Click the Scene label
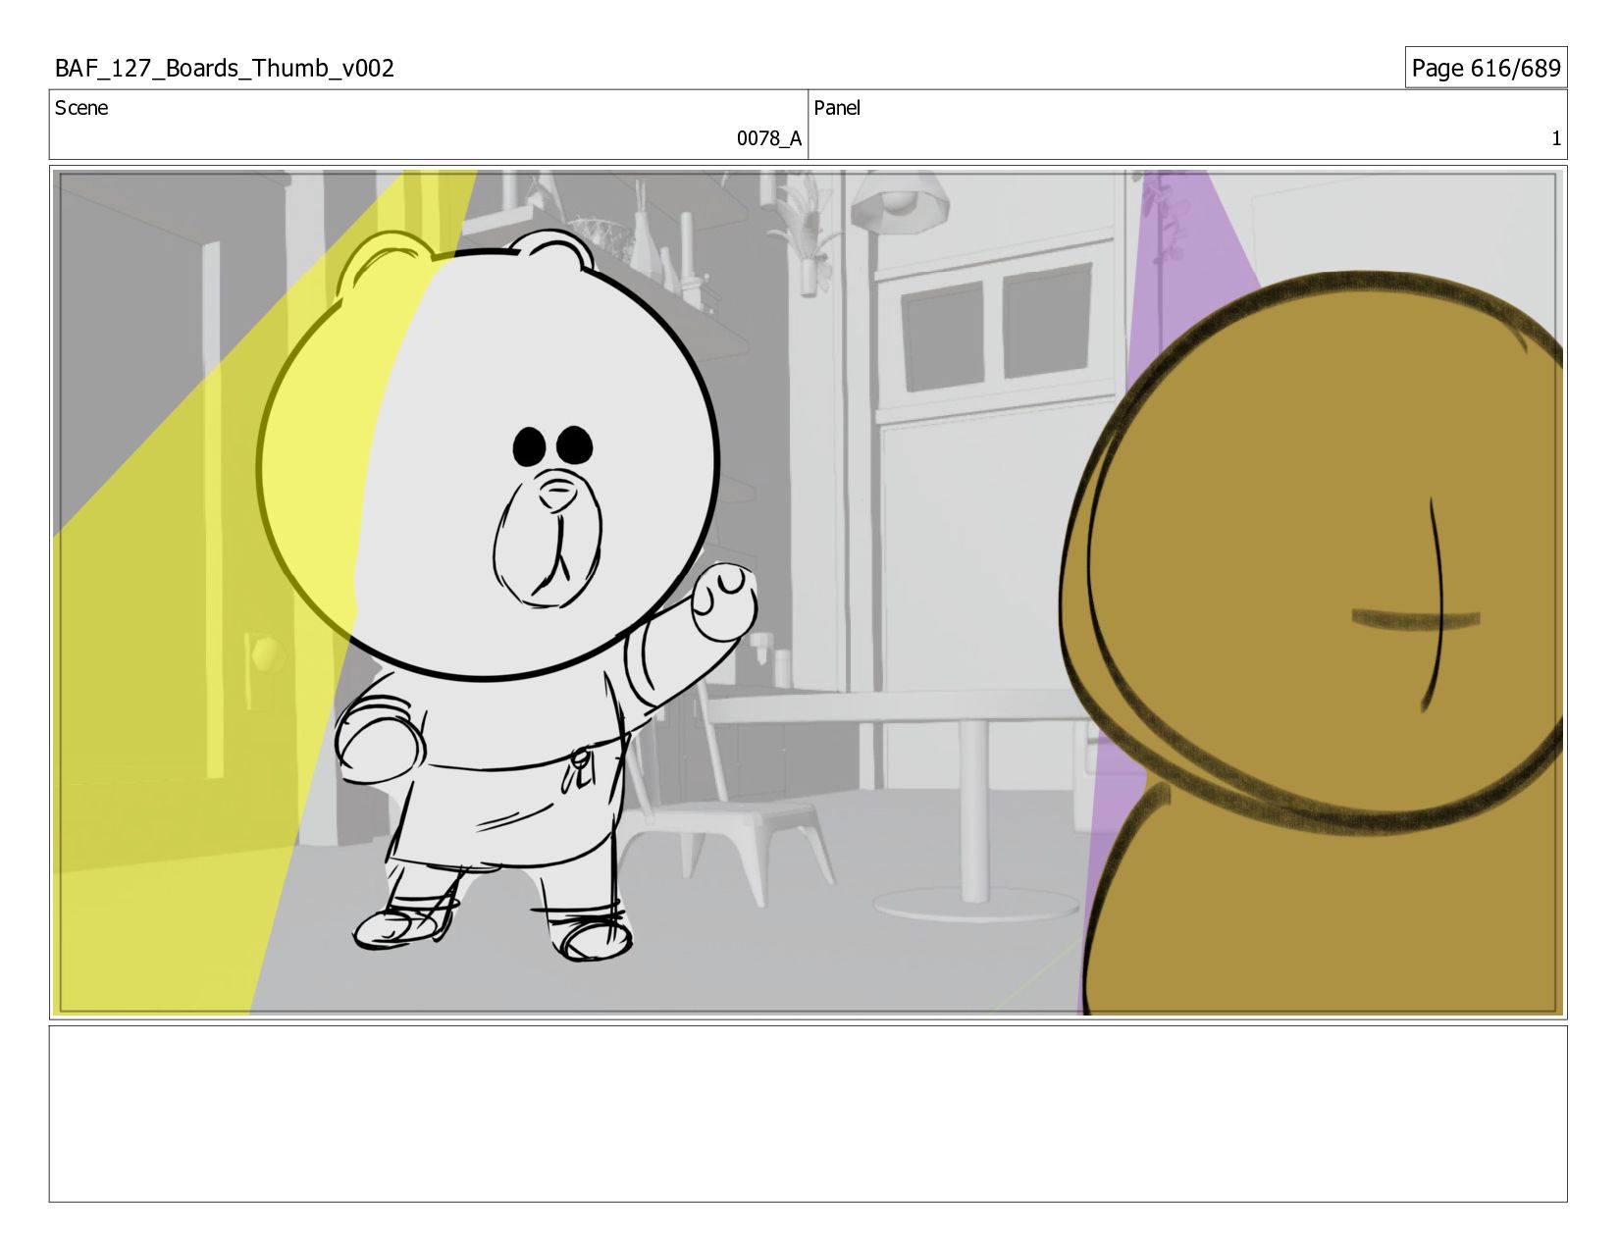 pyautogui.click(x=81, y=108)
